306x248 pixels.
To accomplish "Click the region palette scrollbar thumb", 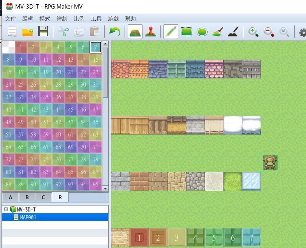I will (x=106, y=73).
